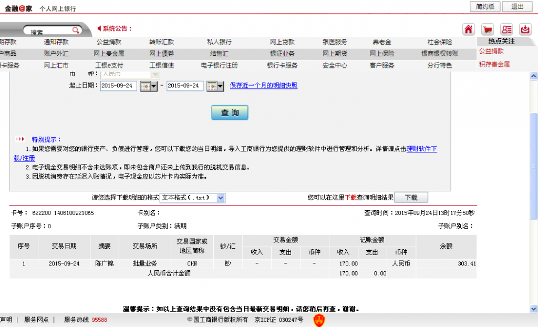The height and width of the screenshot is (327, 538).
Task: Expand the start date dropdown arrow
Action: pos(154,86)
